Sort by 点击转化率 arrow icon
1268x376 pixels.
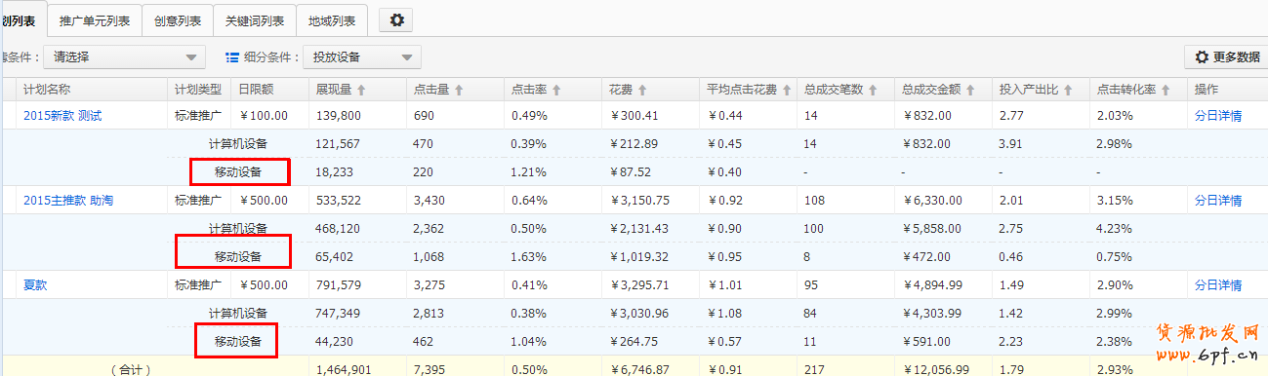pyautogui.click(x=1166, y=90)
